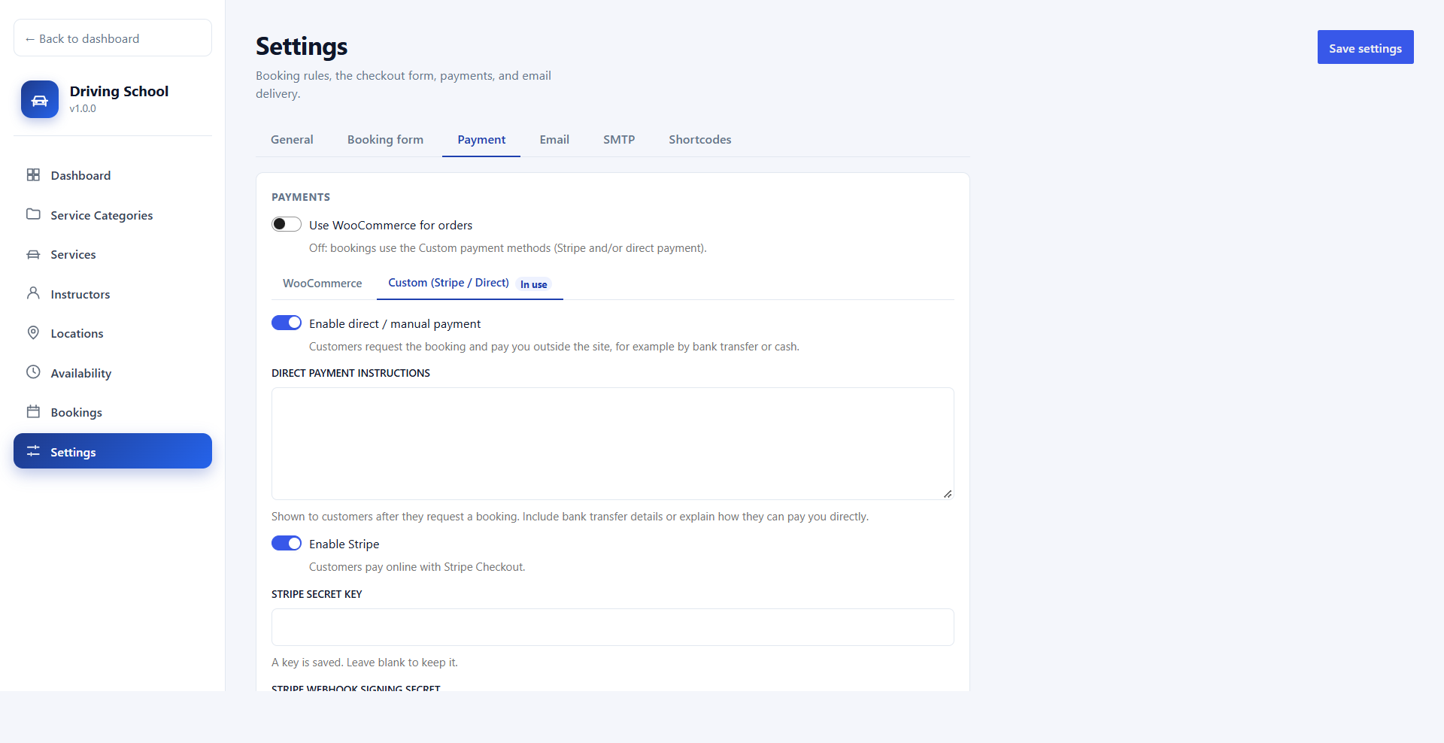Open the Booking form tab
Viewport: 1444px width, 743px height.
point(385,139)
